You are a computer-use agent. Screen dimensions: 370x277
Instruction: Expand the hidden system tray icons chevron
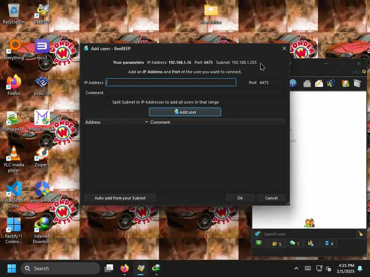point(296,268)
